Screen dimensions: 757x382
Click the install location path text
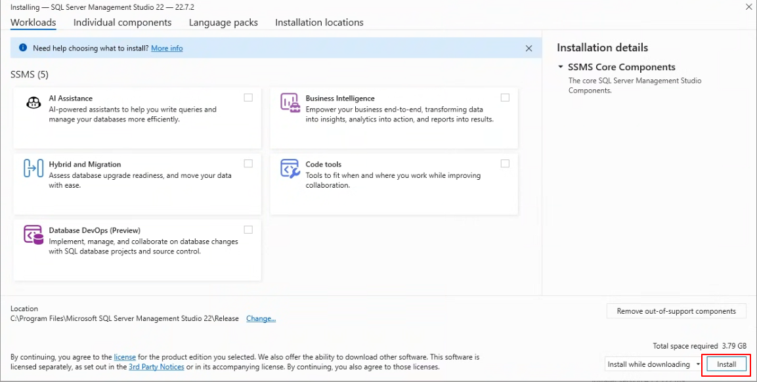click(x=125, y=319)
